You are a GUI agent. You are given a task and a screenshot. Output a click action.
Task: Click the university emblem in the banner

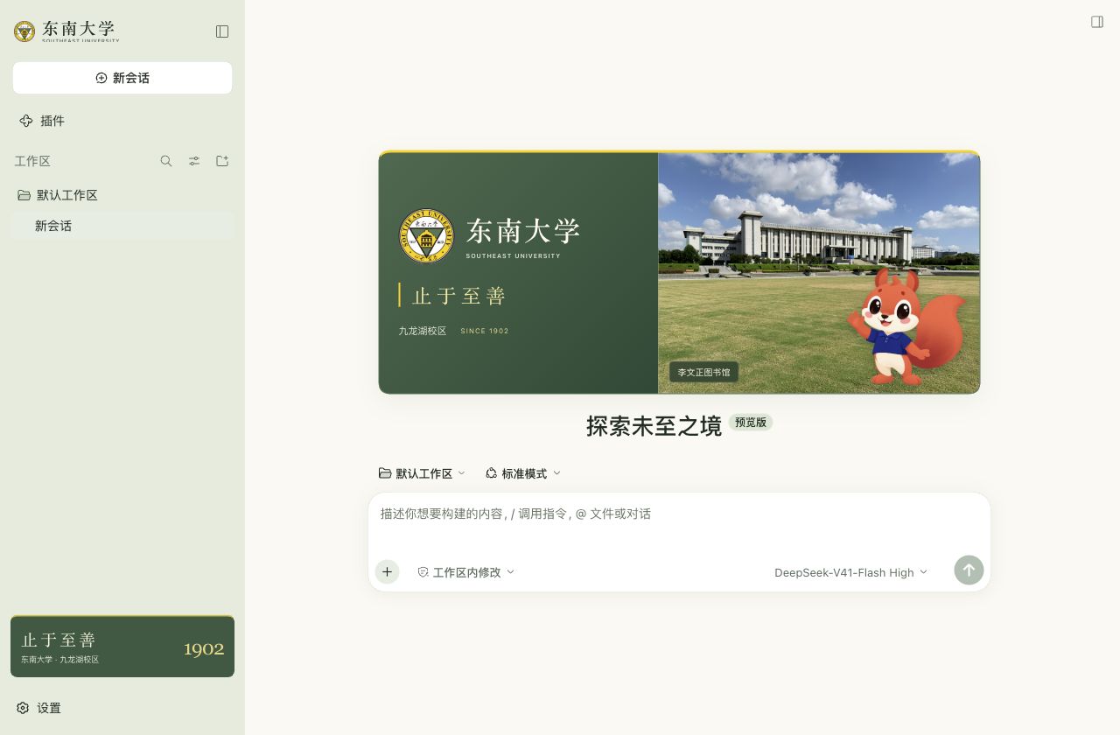(427, 235)
